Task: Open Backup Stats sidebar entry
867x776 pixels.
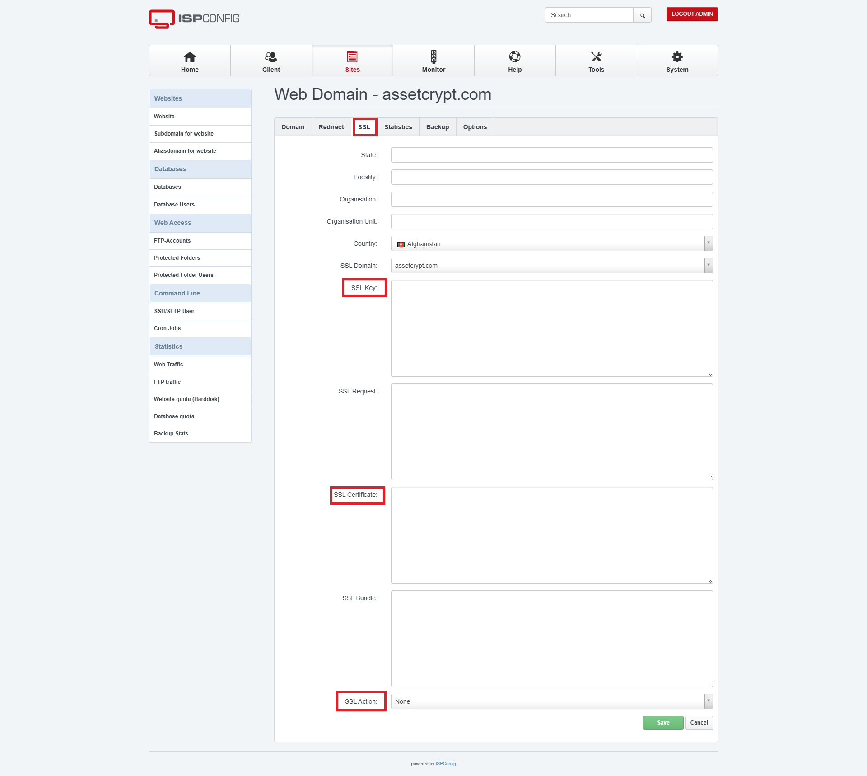Action: tap(200, 434)
